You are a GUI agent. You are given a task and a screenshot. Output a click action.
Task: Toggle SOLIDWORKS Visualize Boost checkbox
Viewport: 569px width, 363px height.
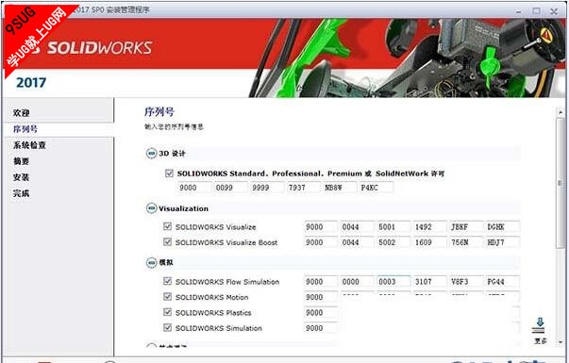(x=167, y=242)
